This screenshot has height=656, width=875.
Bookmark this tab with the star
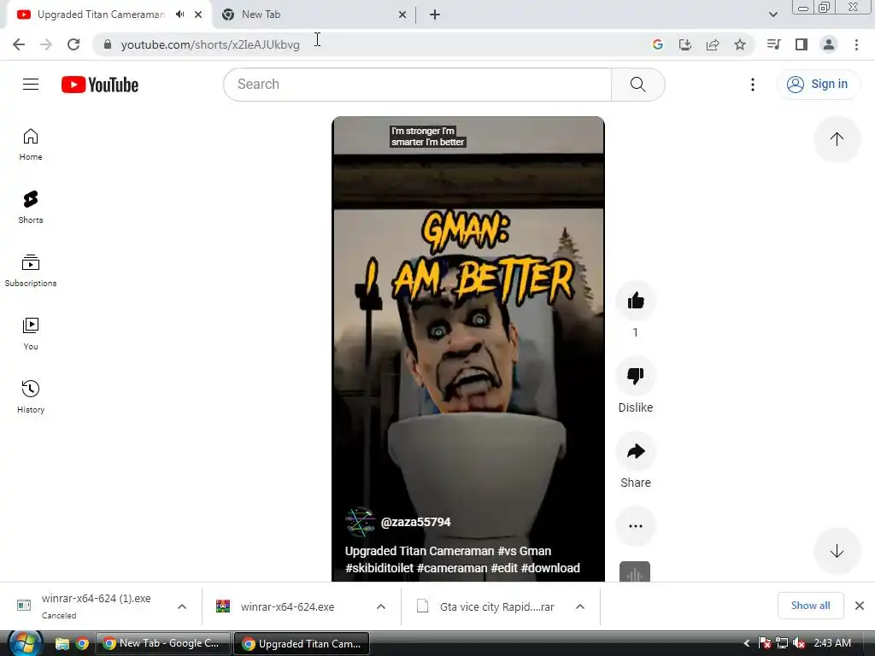coord(740,44)
